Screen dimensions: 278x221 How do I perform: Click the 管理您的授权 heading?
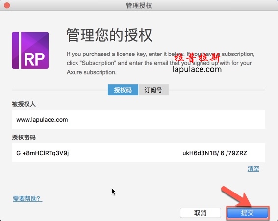click(x=109, y=35)
